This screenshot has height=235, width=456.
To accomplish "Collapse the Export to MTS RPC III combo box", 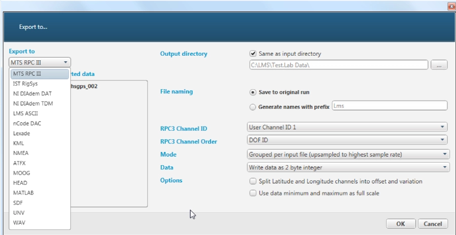I will tap(40, 62).
